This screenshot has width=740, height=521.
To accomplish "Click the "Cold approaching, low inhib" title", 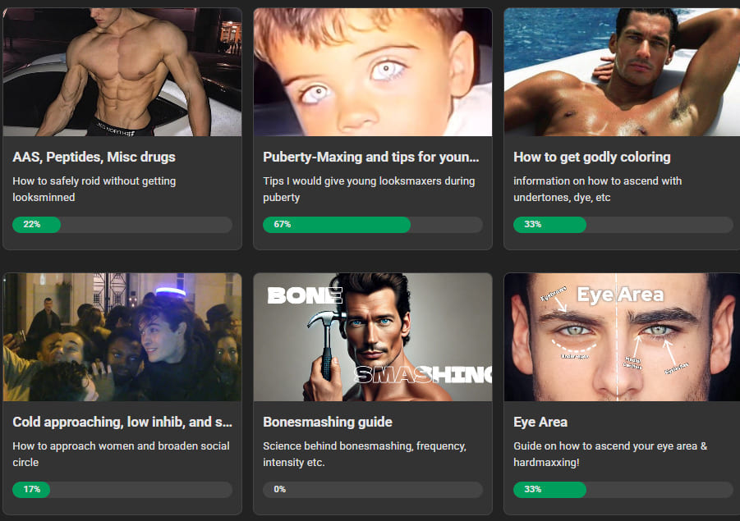I will (x=122, y=422).
